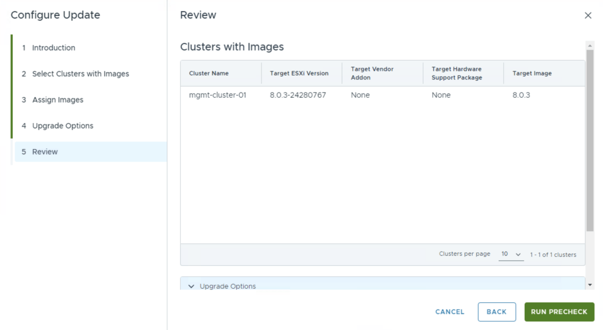
Task: Close the Configure Update dialog
Action: click(588, 15)
